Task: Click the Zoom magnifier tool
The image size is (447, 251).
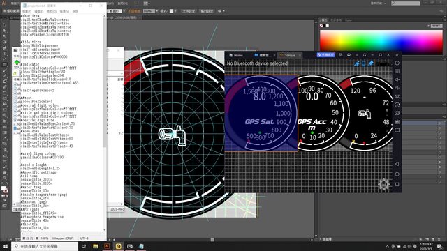Action: (5, 178)
